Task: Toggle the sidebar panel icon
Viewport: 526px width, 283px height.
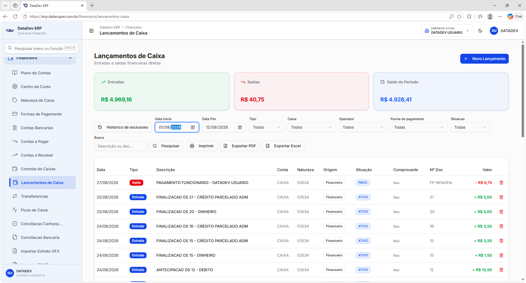Action: [92, 31]
